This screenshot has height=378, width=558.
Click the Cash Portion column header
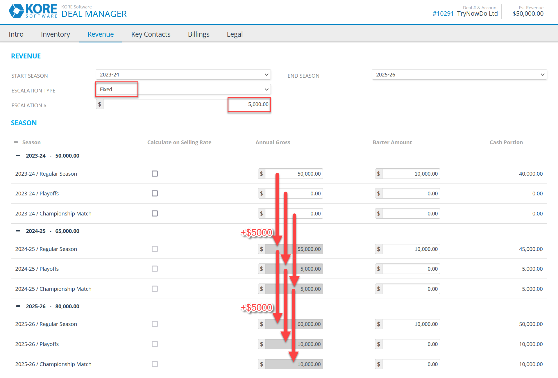click(506, 142)
